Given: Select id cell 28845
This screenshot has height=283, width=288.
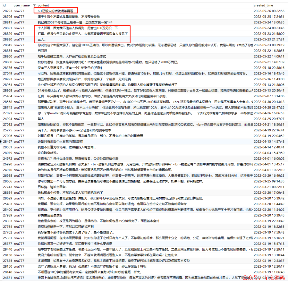Looking at the screenshot, I should tap(7, 45).
